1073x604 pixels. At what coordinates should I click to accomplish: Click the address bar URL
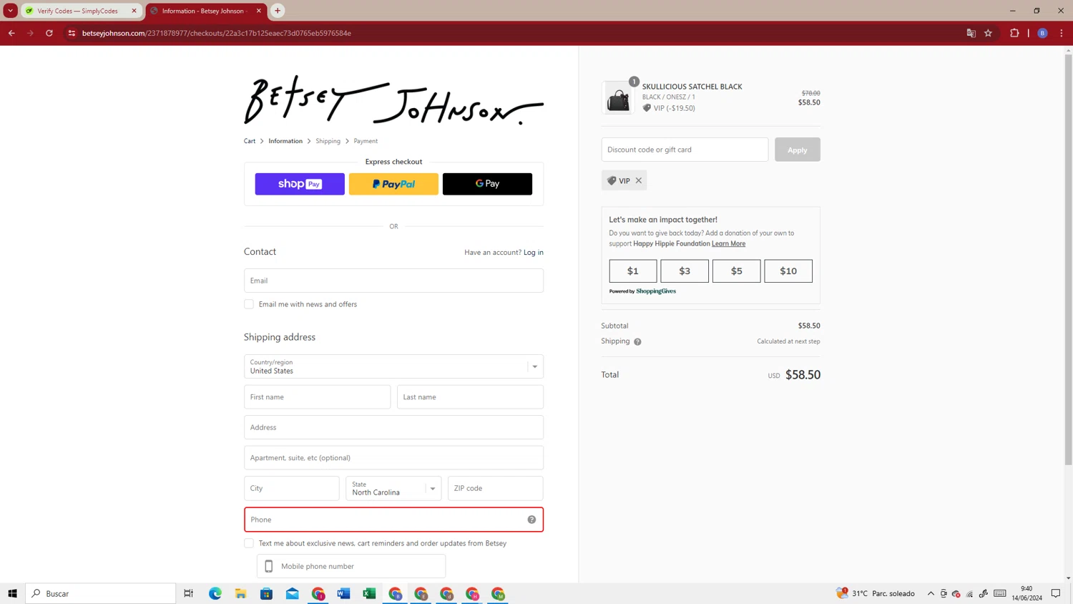click(217, 33)
